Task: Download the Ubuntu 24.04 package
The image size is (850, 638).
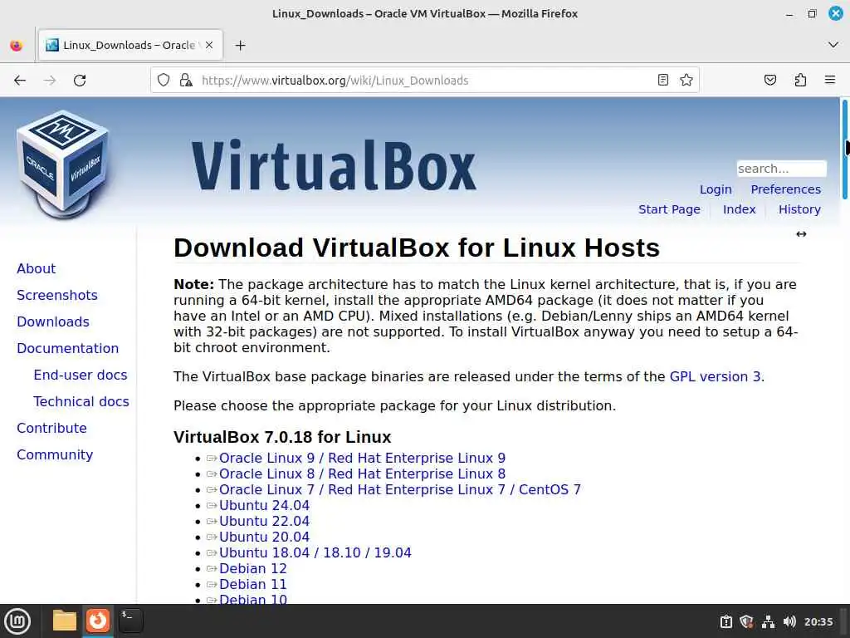Action: [x=264, y=505]
